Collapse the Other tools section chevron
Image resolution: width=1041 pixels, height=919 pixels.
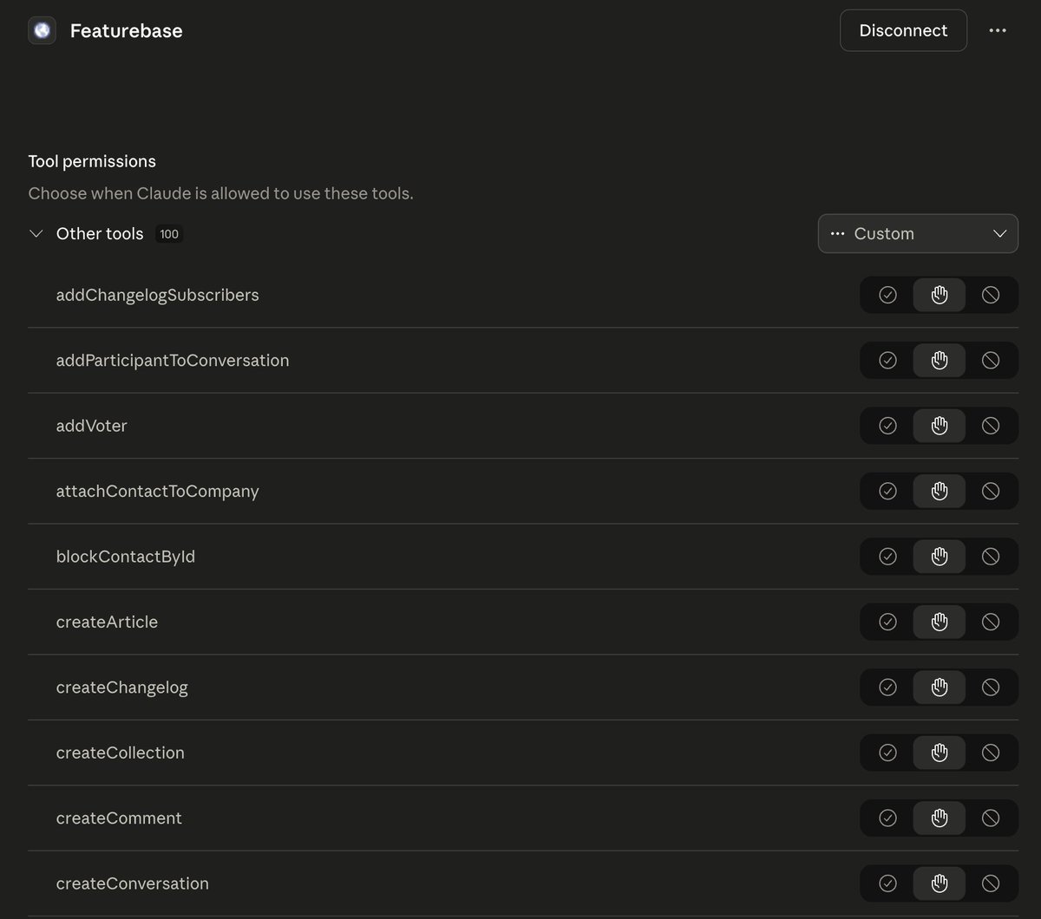36,233
